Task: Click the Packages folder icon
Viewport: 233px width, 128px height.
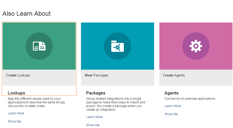Action: coord(118,46)
